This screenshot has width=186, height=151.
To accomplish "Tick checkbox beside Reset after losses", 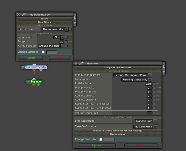I will pos(154,104).
